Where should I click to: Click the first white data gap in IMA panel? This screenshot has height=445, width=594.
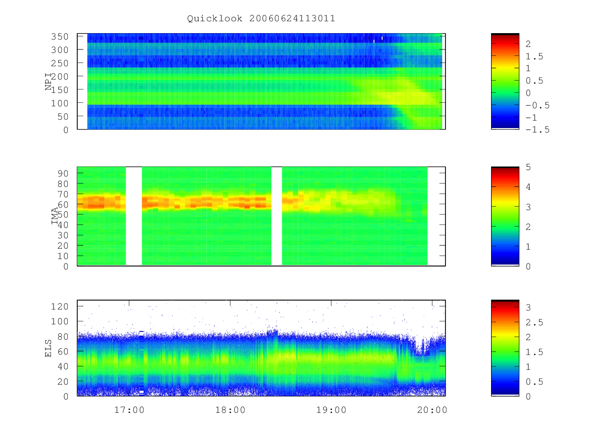point(134,216)
